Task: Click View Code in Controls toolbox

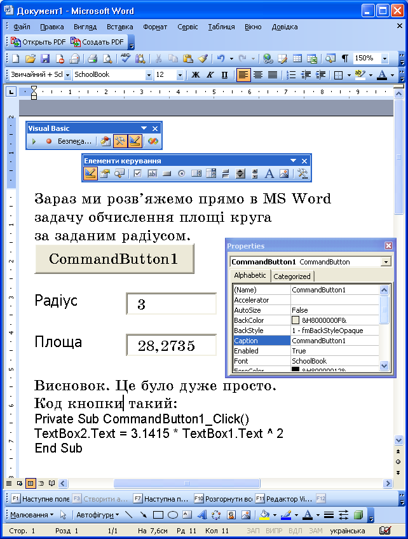Action: [x=119, y=174]
